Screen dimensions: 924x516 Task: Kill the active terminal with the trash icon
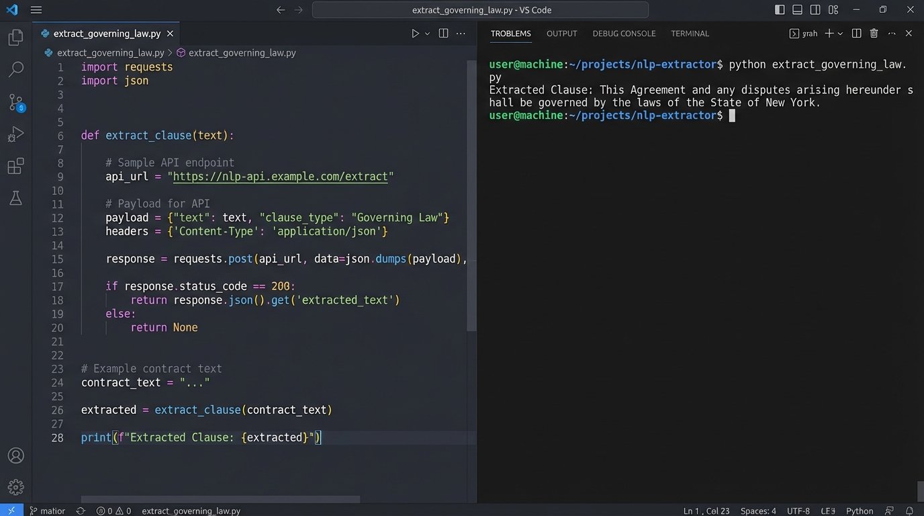pyautogui.click(x=874, y=33)
